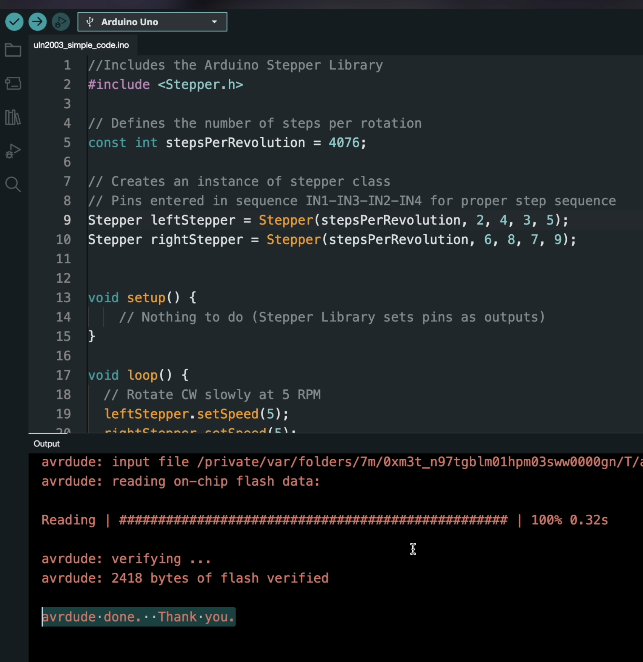Click line number 13 in the gutter
Viewport: 643px width, 662px height.
click(63, 297)
